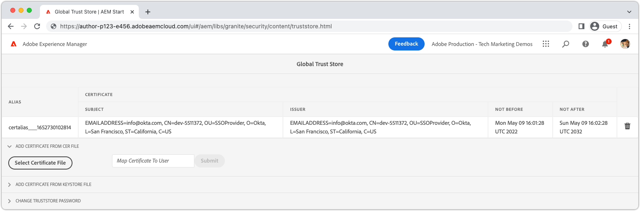Open the search magnifier icon
The image size is (640, 211).
566,44
